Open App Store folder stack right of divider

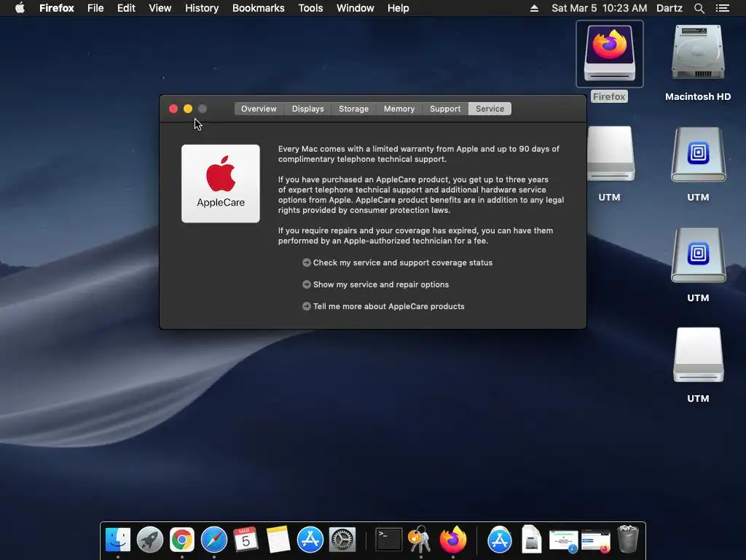click(500, 540)
